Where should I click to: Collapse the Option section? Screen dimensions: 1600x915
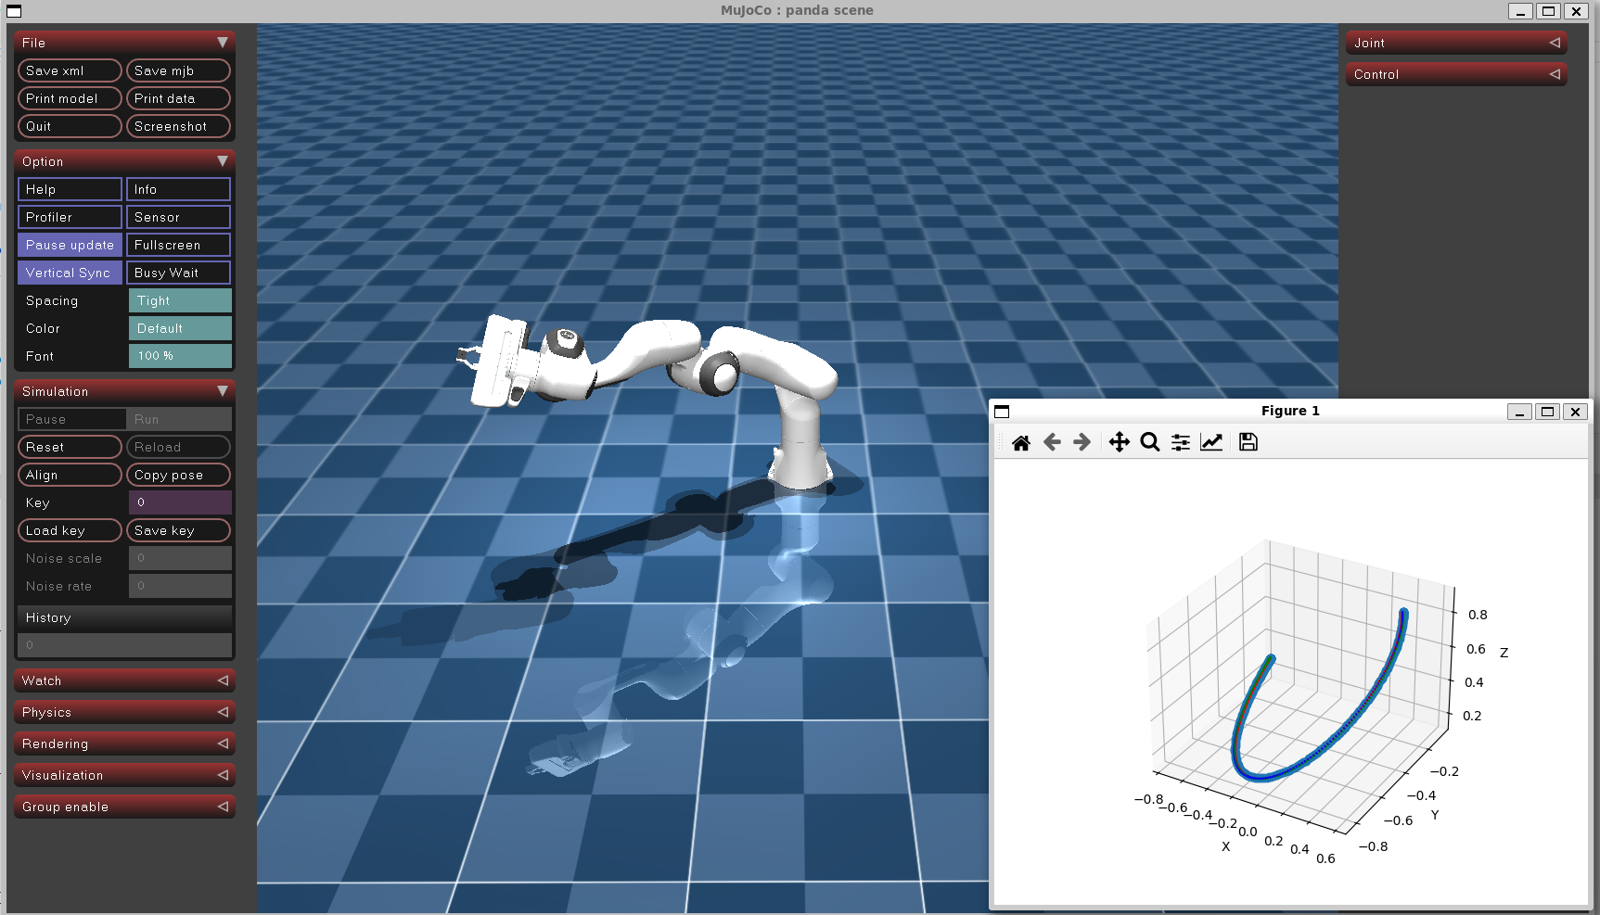click(124, 161)
